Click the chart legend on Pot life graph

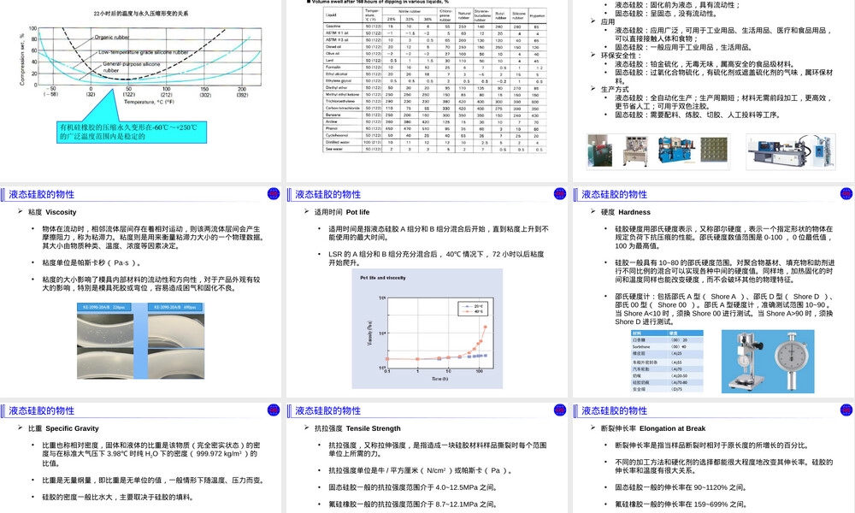coord(471,309)
